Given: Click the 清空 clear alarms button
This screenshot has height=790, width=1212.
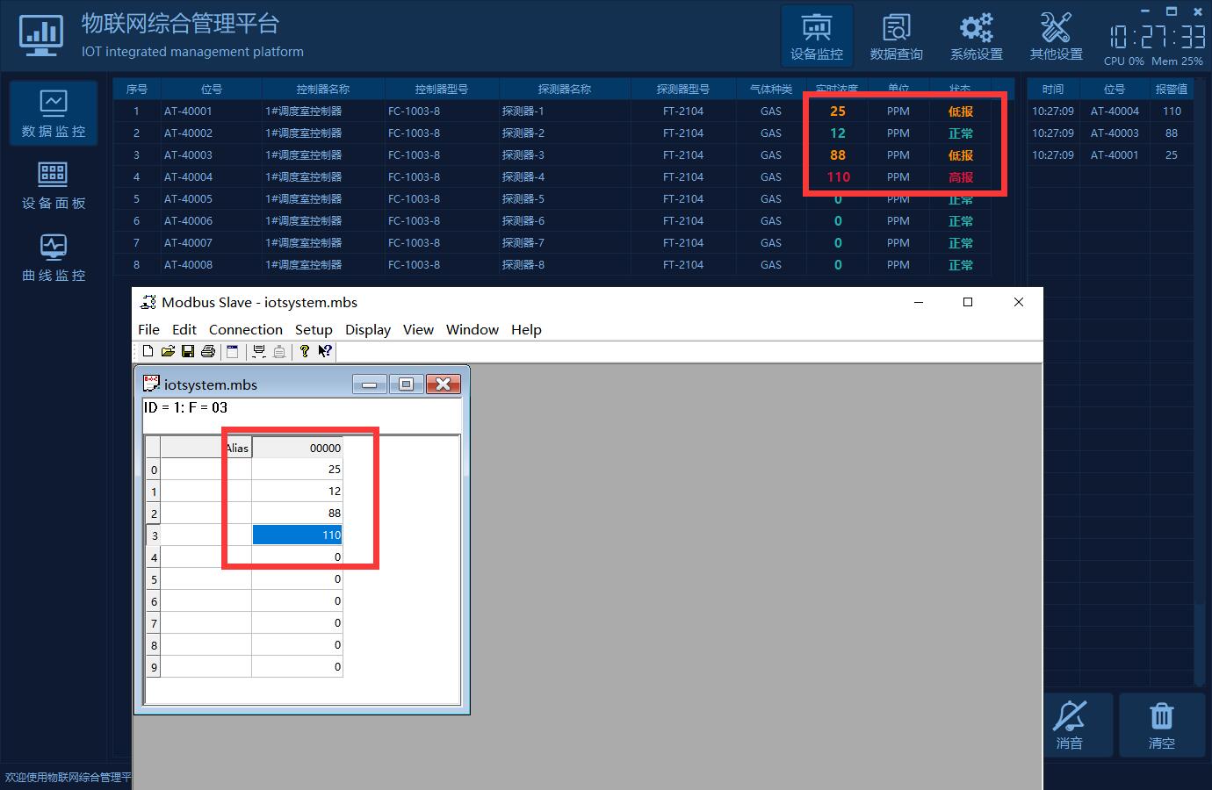Looking at the screenshot, I should coord(1161,725).
